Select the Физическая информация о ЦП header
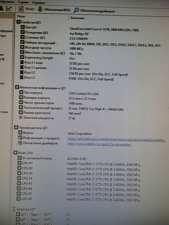Image resolution: width=169 pixels, height=225 pixels. pos(40,87)
